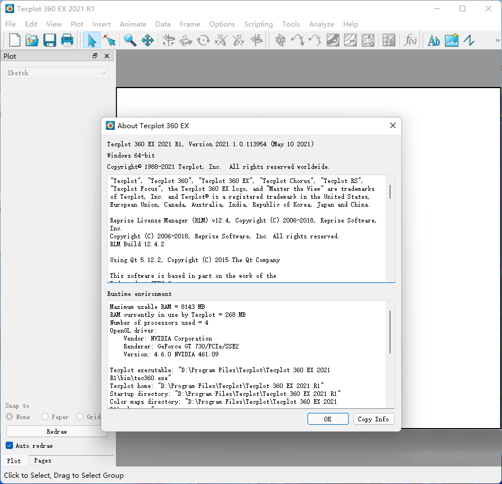
Task: Click the Runtime environment scrollbar thumb
Action: click(x=390, y=332)
